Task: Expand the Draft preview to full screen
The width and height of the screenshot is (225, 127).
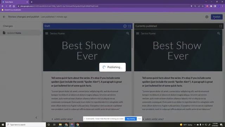Action: click(x=130, y=26)
